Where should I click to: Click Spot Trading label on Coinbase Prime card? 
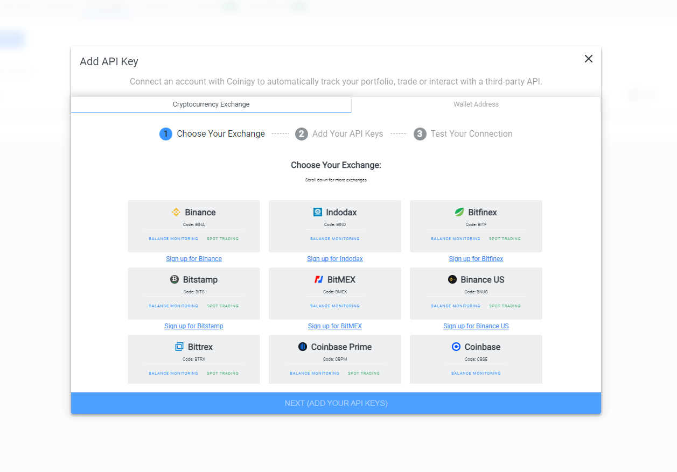click(x=364, y=373)
